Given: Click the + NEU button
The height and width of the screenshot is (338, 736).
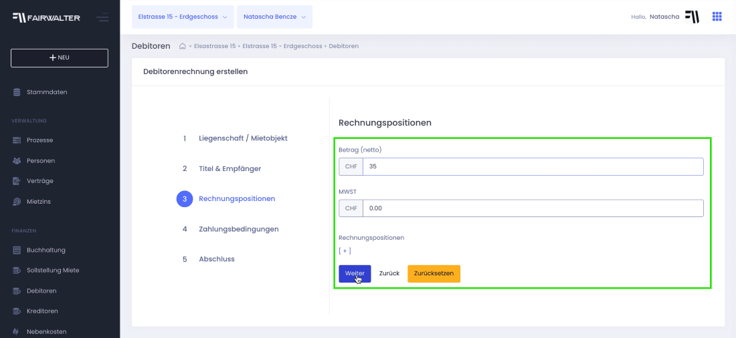Looking at the screenshot, I should (60, 57).
